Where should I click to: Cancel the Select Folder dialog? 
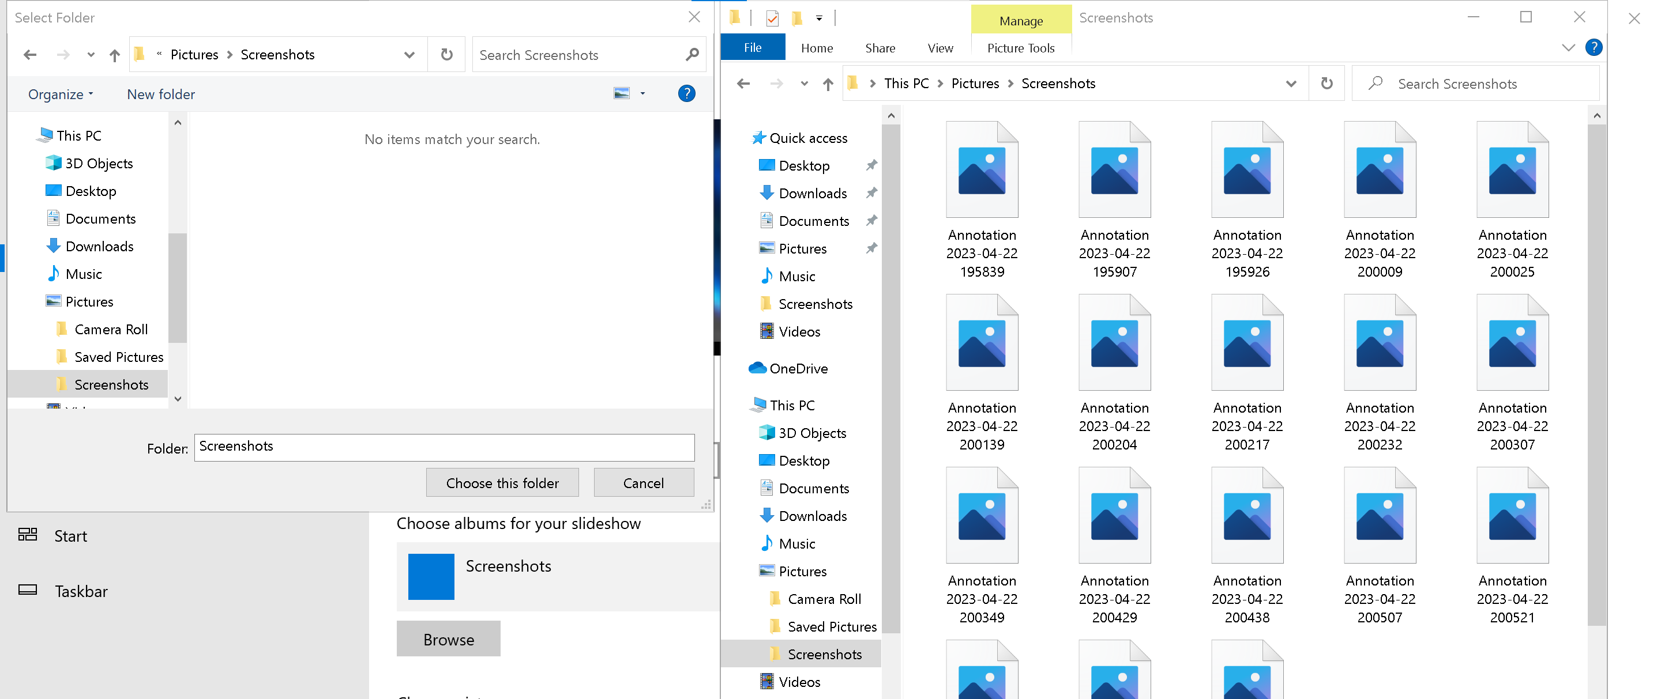click(x=644, y=483)
